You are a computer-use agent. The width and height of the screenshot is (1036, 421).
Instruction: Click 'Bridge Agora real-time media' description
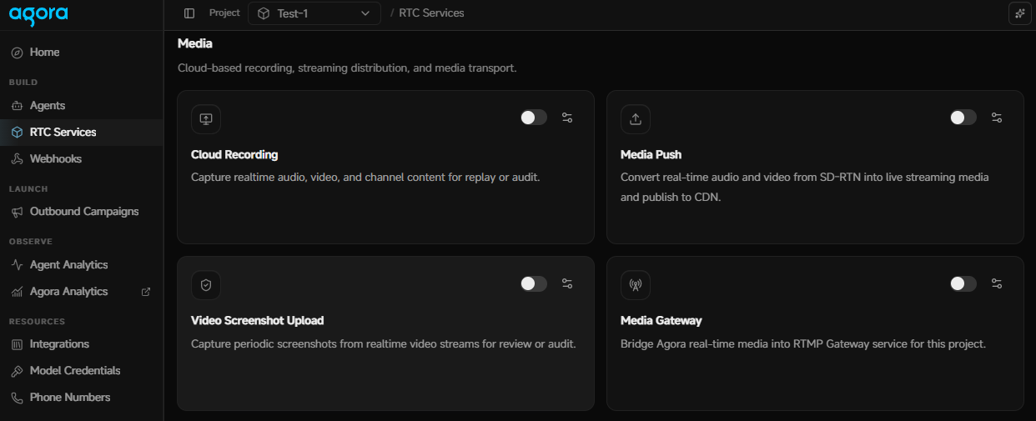[x=803, y=343]
